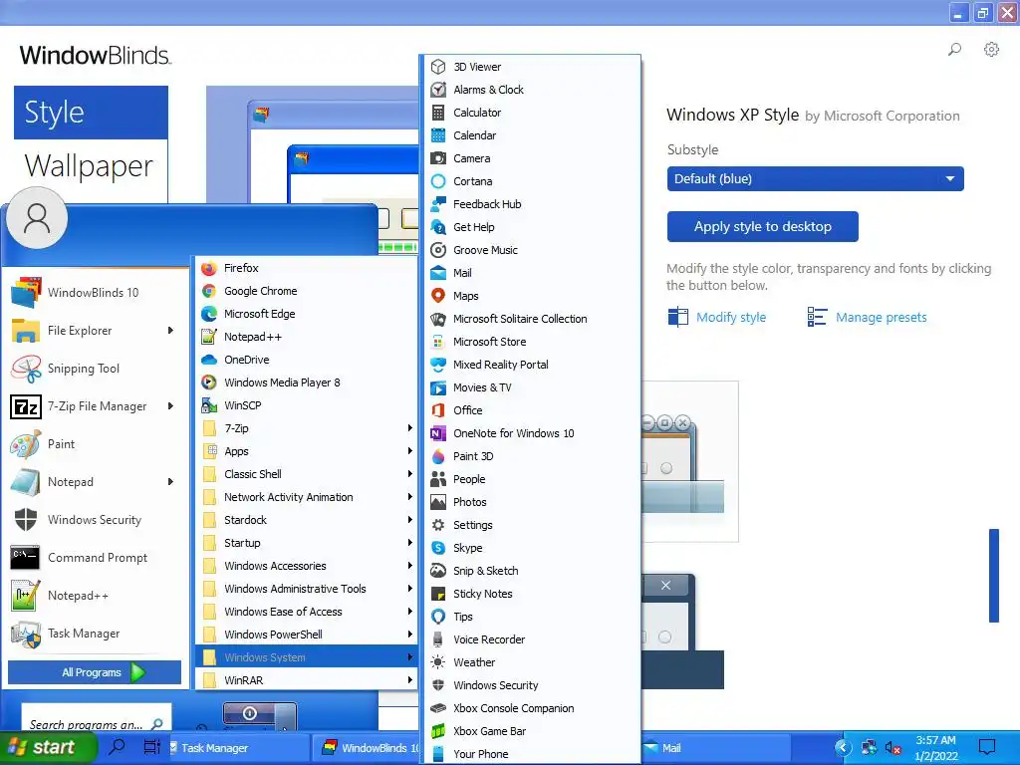Expand Windows Administrative Tools folder
1020x765 pixels.
pos(307,589)
